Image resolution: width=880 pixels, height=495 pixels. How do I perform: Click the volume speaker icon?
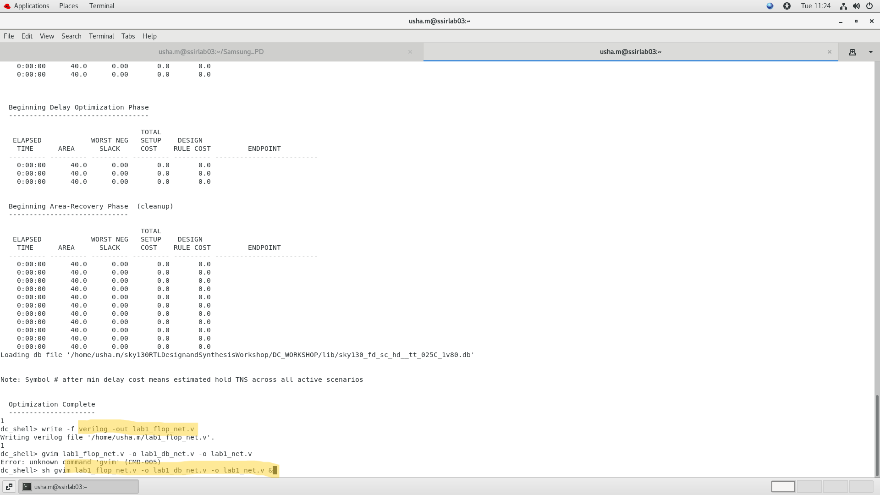click(856, 6)
